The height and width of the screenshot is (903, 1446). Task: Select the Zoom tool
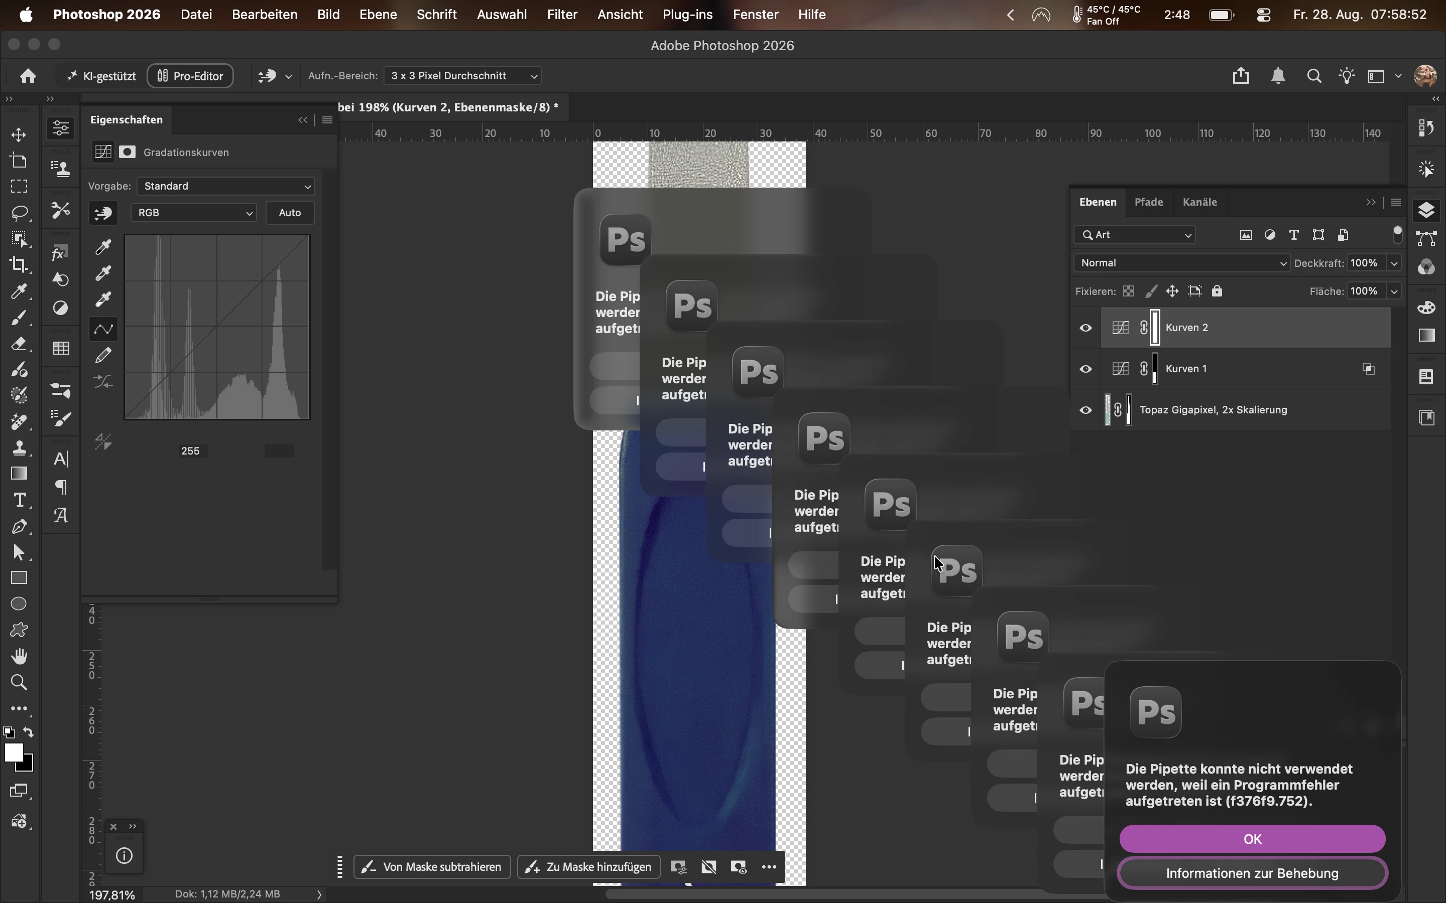point(19,682)
